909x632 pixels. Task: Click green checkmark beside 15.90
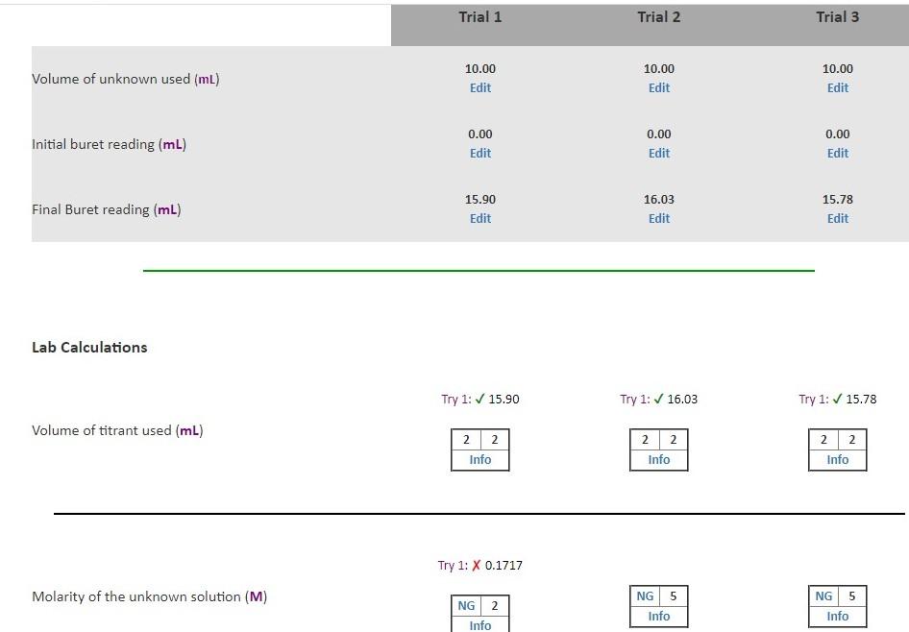pos(479,400)
